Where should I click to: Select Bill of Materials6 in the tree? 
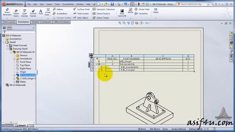coord(15,85)
